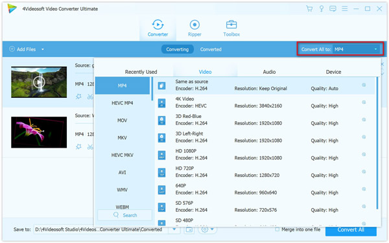Viewport: 389px width, 243px height.
Task: Open settings gear for 4K Video
Action: (x=364, y=102)
